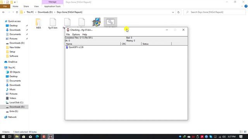
Task: Open Mail app from the taskbar
Action: [30, 136]
